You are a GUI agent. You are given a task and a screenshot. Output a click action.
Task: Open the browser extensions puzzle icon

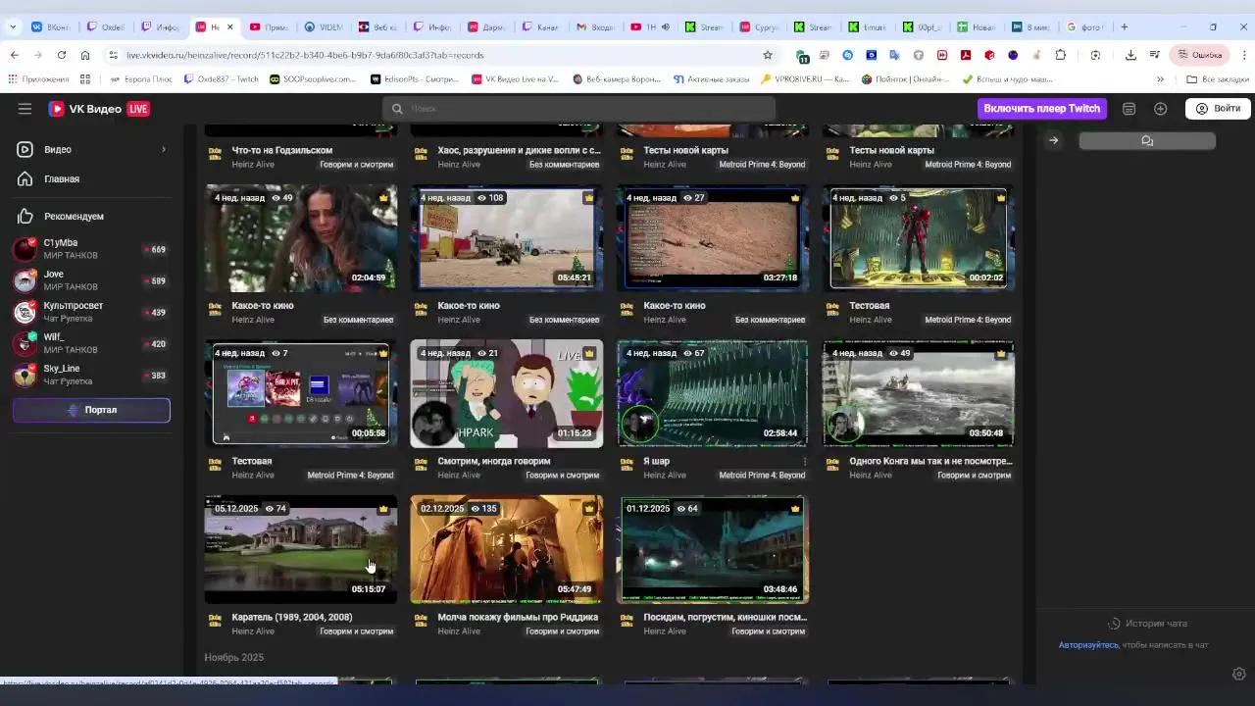(1061, 55)
